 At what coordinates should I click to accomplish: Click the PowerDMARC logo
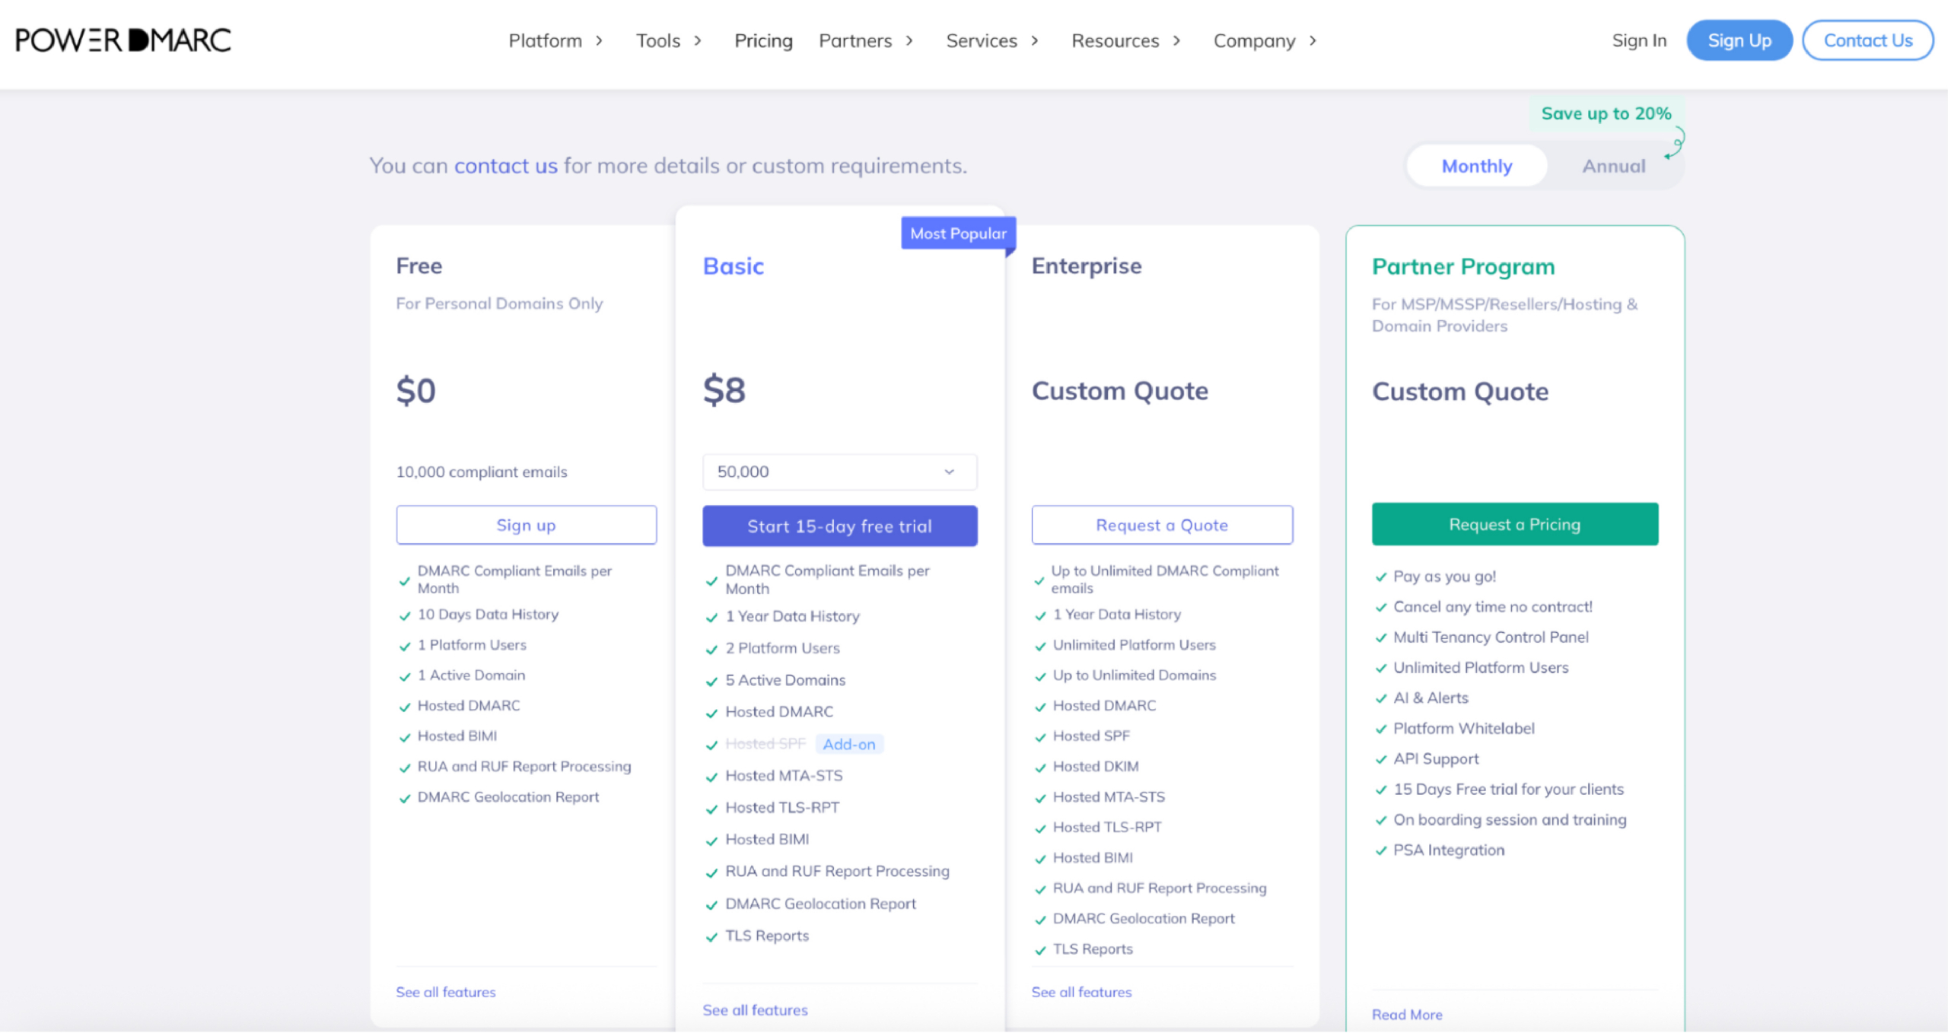pyautogui.click(x=123, y=40)
